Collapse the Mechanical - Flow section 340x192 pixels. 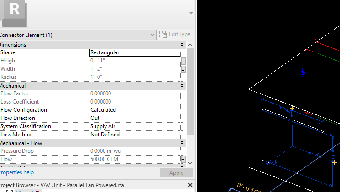182,143
